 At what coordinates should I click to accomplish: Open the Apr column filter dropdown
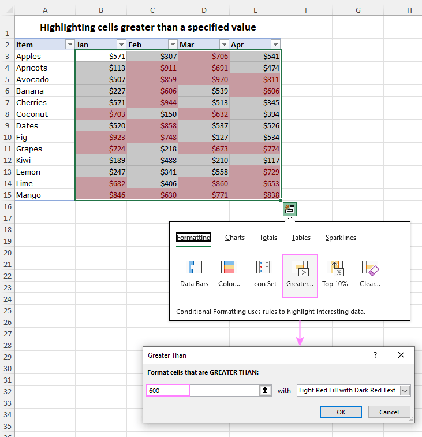coord(275,45)
